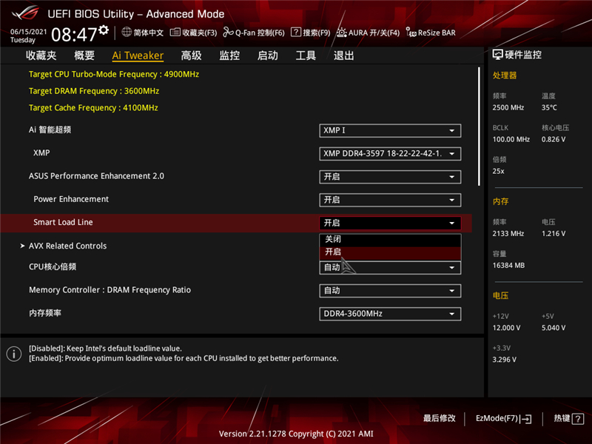Click the info icon in help panel
Viewport: 592px width, 444px height.
13,354
